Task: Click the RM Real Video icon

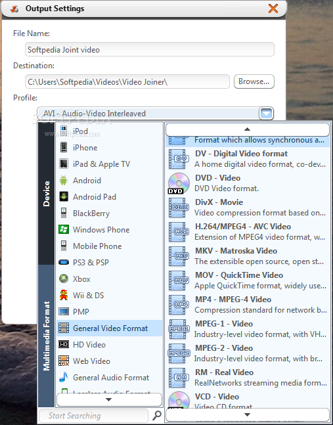Action: (179, 377)
